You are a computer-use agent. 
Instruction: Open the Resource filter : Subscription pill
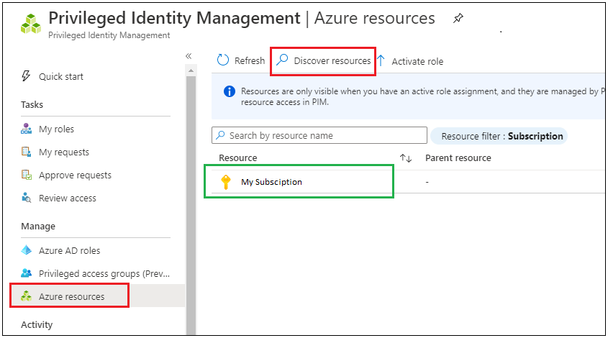pyautogui.click(x=499, y=136)
